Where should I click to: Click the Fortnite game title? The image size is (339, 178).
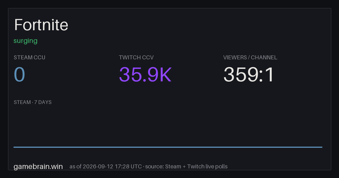[x=41, y=25]
